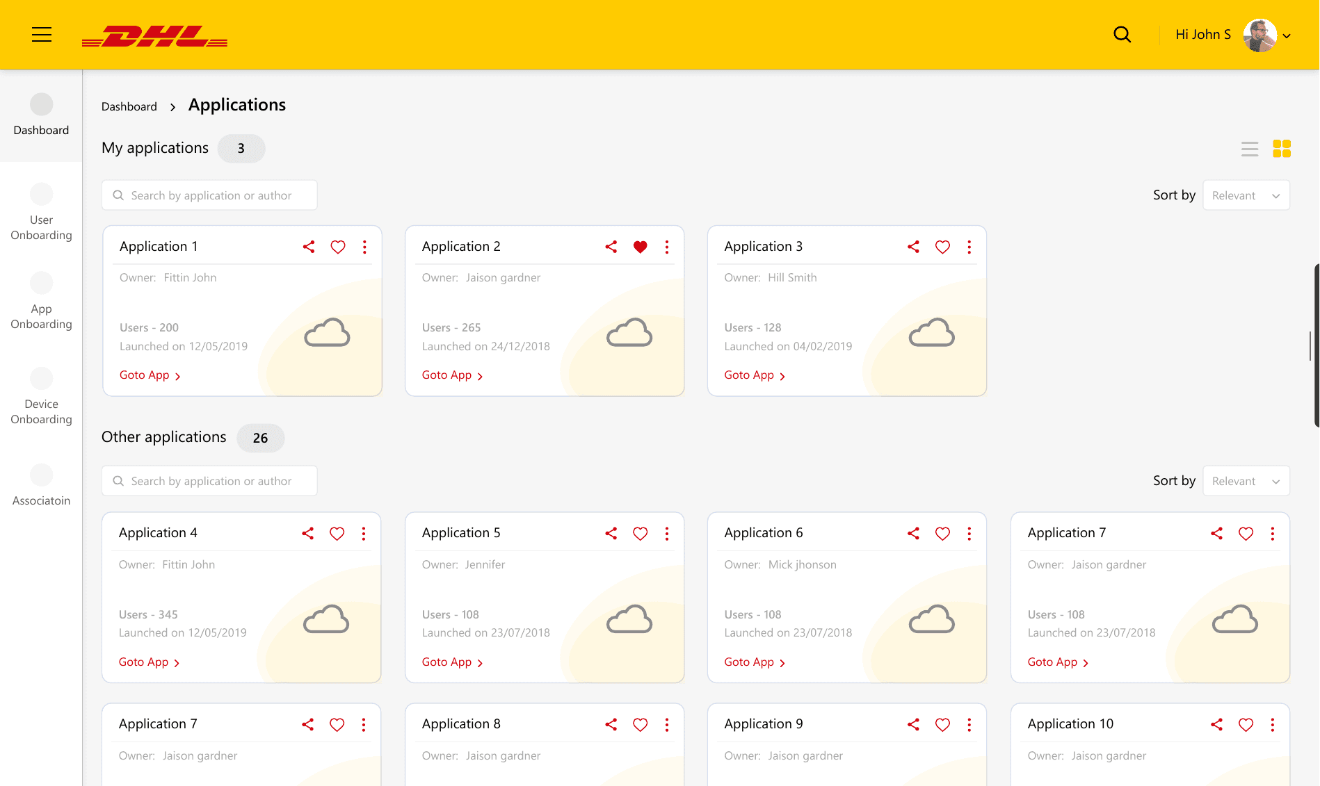Click Goto App on Application 6
The width and height of the screenshot is (1320, 786).
pyautogui.click(x=755, y=662)
